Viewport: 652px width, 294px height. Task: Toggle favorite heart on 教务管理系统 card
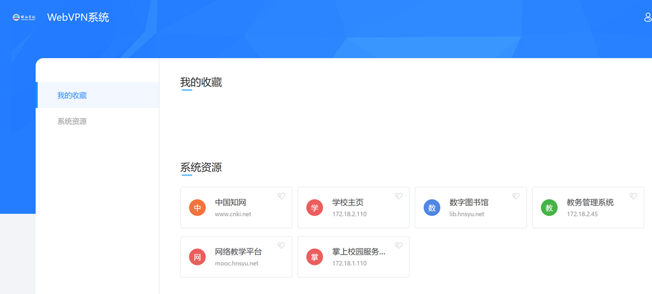point(633,196)
